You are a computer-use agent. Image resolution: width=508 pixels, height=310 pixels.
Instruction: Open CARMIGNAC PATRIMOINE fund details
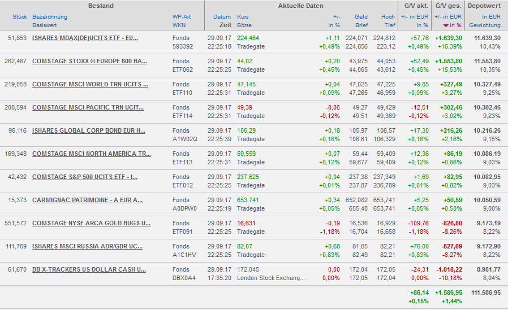87,200
